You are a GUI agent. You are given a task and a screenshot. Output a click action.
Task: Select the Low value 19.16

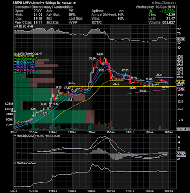click(x=38, y=19)
